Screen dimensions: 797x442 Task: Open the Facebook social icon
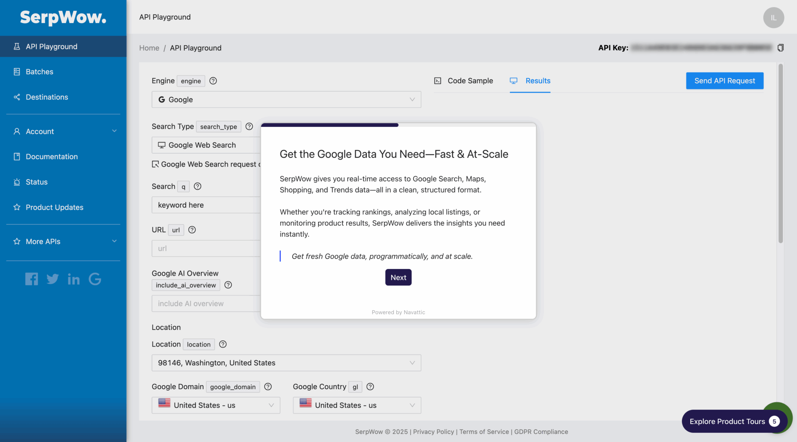point(32,279)
